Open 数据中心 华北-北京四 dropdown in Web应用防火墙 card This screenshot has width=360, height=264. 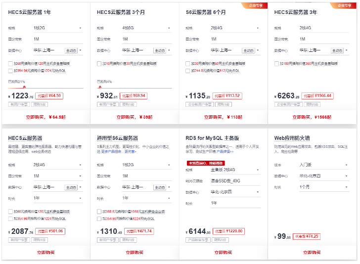click(324, 176)
